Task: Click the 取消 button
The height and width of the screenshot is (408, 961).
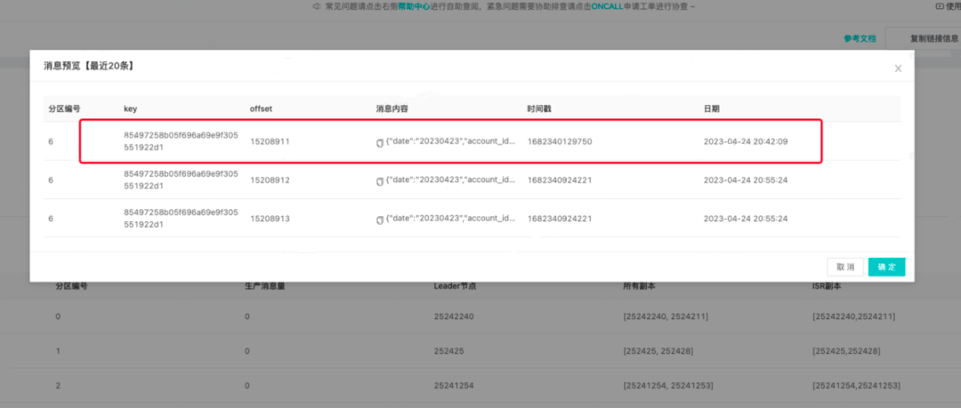Action: point(845,267)
